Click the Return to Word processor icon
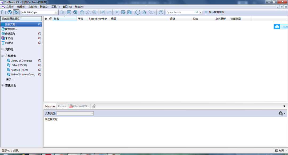288x155 pixels. 129,12
